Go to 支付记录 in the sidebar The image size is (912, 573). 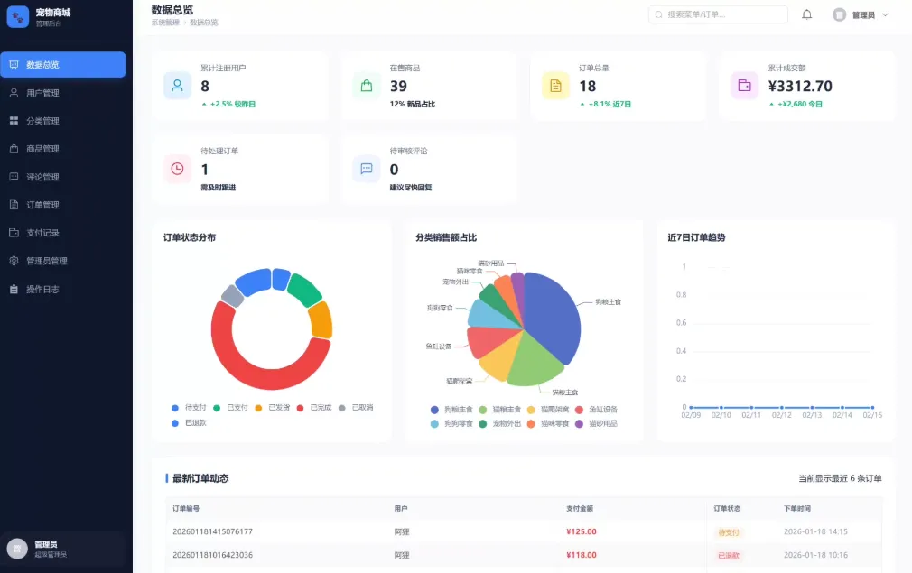[63, 233]
